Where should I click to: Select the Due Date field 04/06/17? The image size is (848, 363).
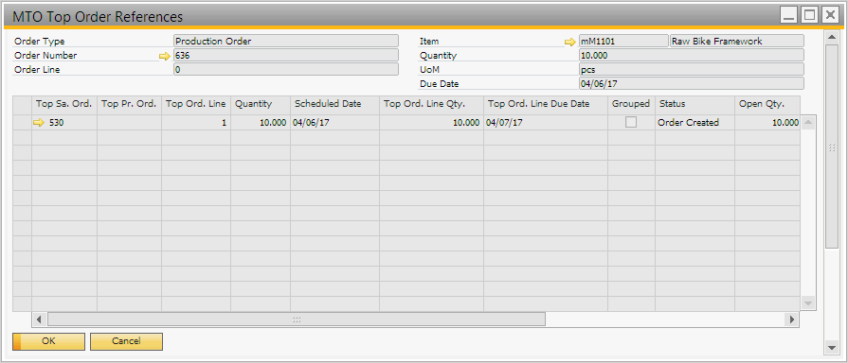[x=691, y=83]
